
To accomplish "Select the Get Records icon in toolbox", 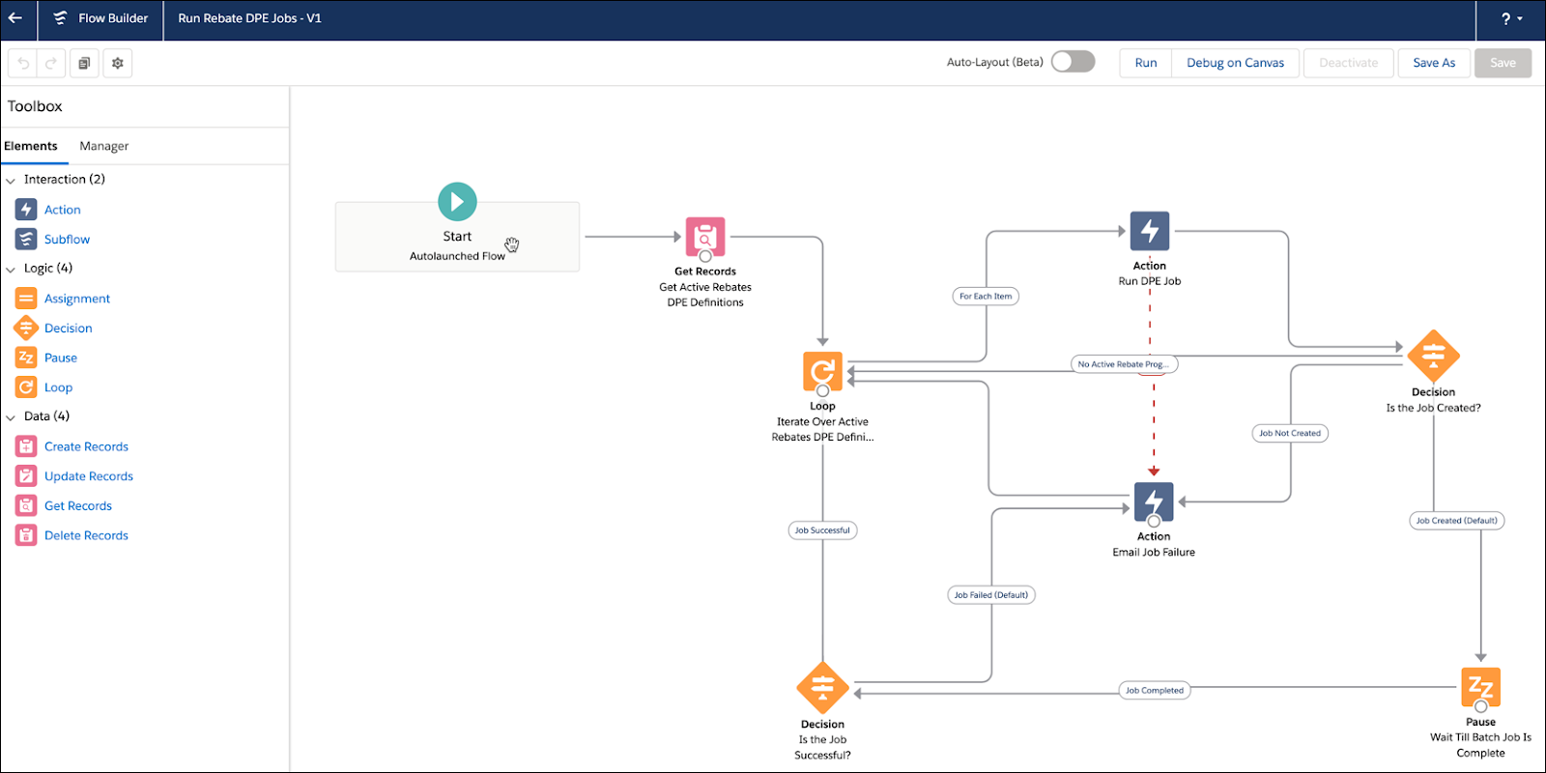I will (26, 505).
